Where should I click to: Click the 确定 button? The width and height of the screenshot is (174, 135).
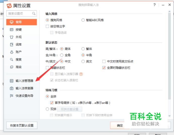point(120,125)
